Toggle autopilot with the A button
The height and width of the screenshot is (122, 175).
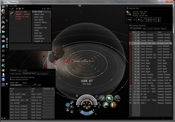point(72,112)
